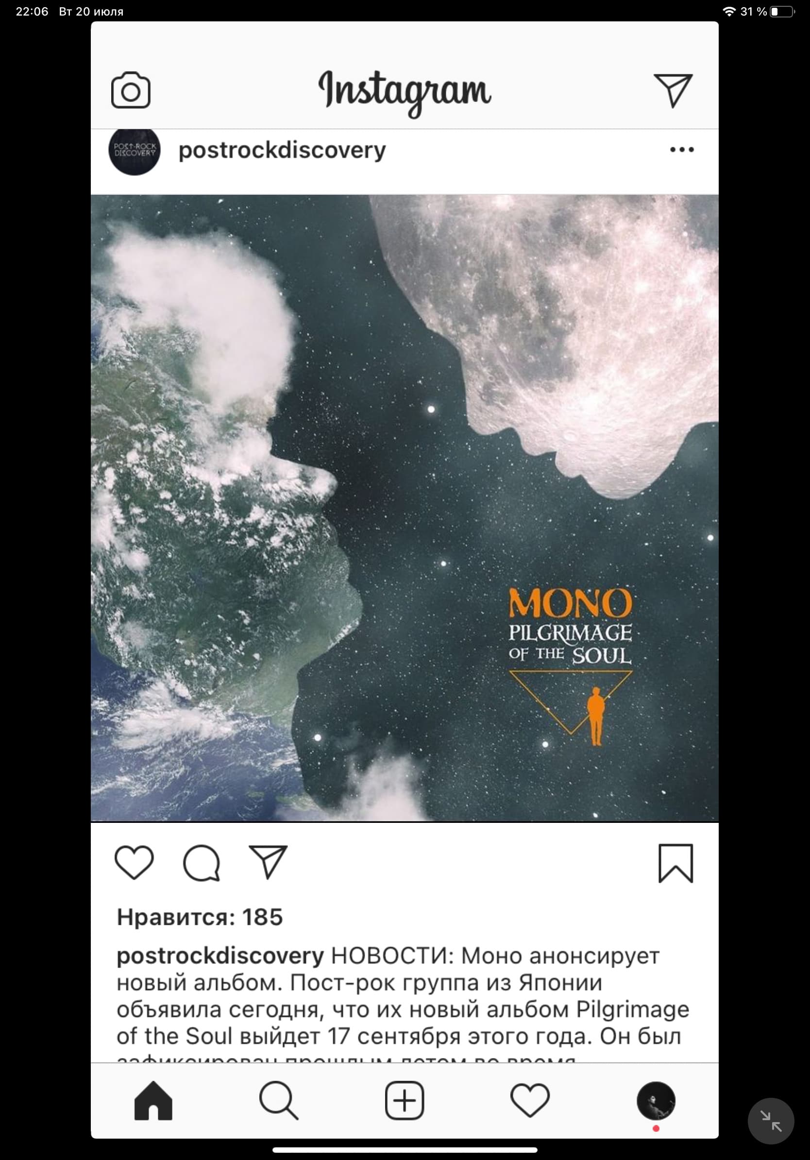Tap the Mono Pilgrimage album cover image
This screenshot has height=1160, width=810.
405,508
